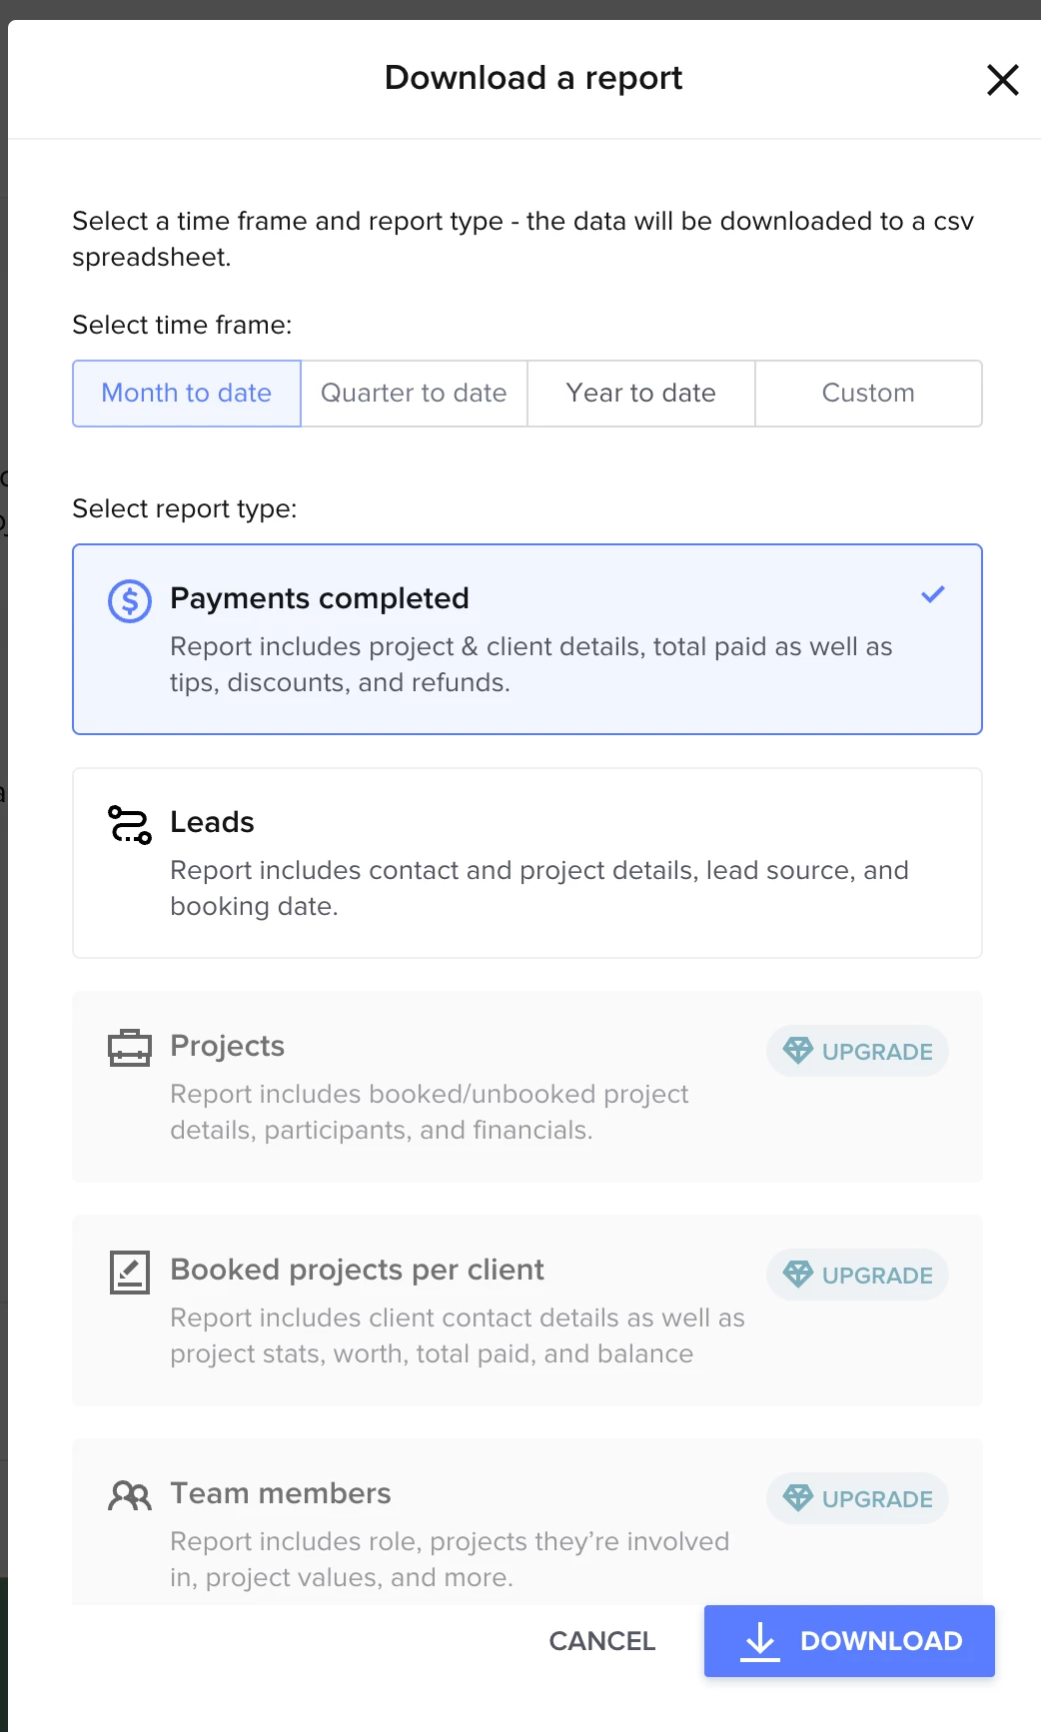Click the 'Select report type:' label

pyautogui.click(x=185, y=508)
